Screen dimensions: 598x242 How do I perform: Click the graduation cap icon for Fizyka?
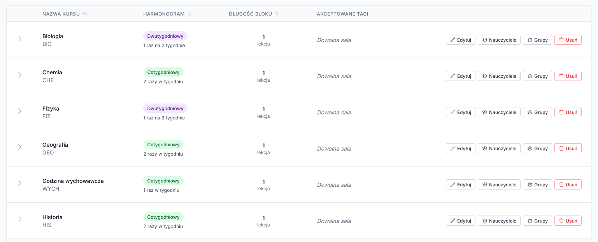click(484, 112)
